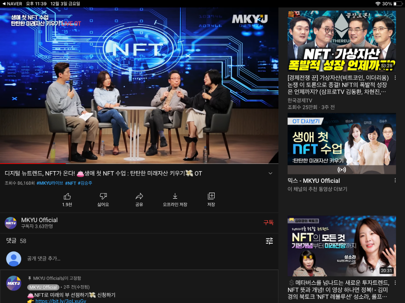This screenshot has width=405, height=303.
Task: Tap the offline save download icon
Action: pos(175,196)
